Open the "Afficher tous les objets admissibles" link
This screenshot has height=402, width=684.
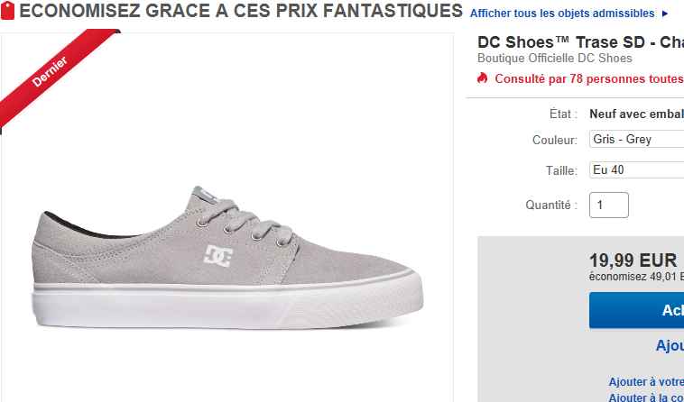tap(562, 14)
